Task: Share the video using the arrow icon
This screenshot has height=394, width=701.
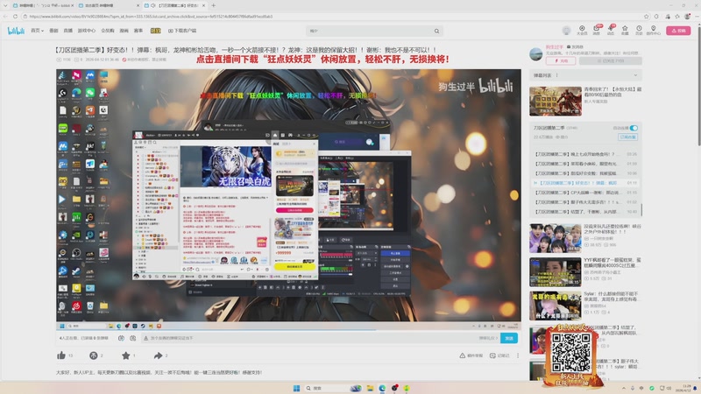Action: (158, 355)
